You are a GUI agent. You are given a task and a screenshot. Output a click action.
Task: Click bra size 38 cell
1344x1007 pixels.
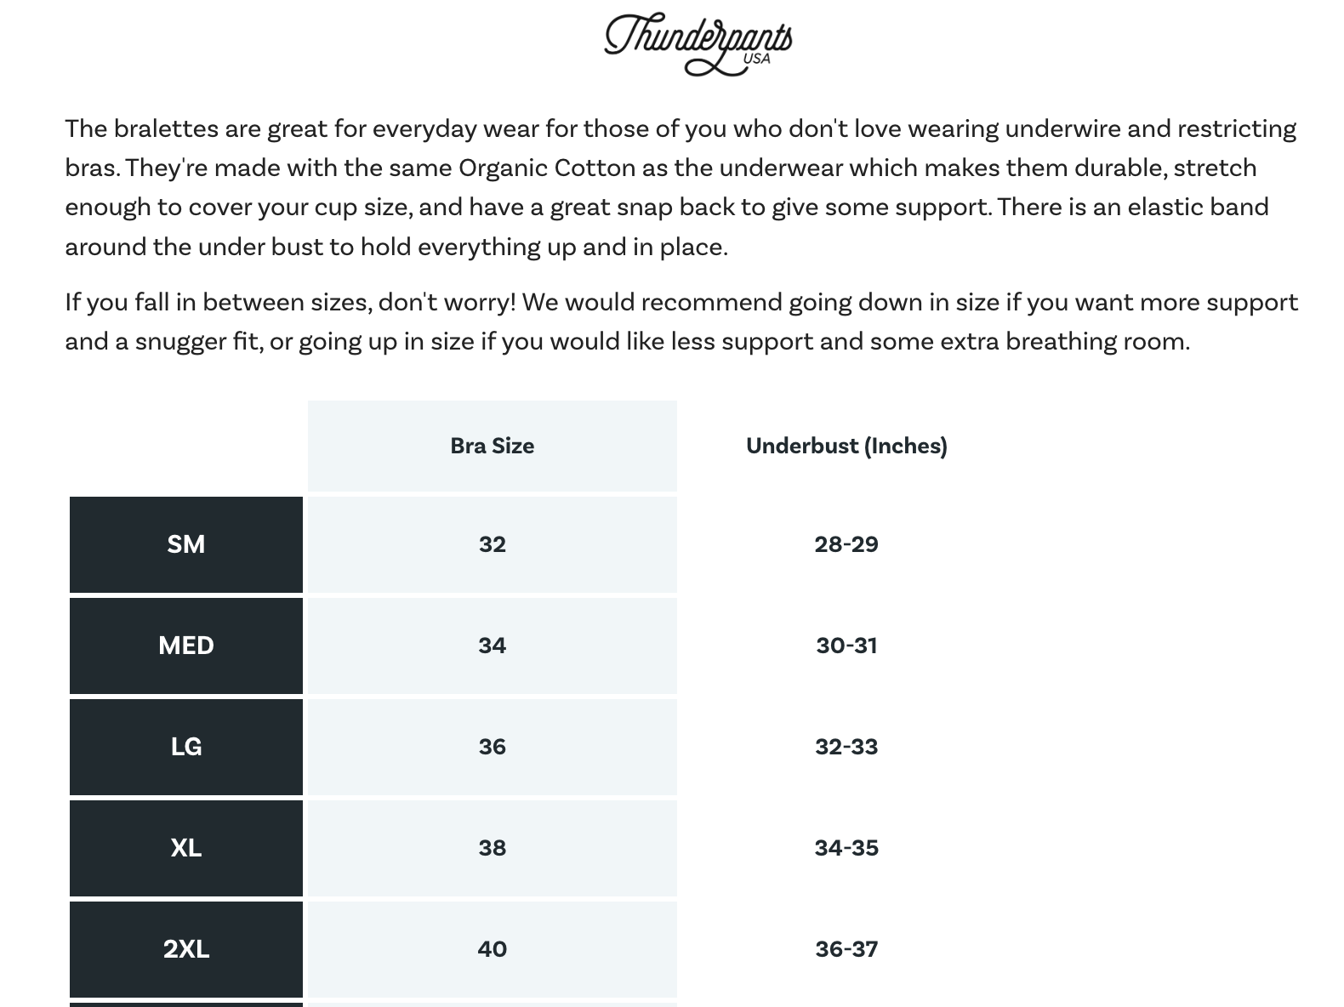pyautogui.click(x=493, y=848)
